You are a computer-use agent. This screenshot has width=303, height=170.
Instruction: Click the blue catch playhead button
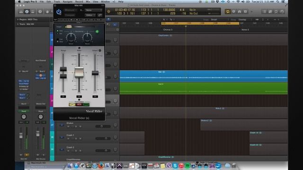click(108, 19)
